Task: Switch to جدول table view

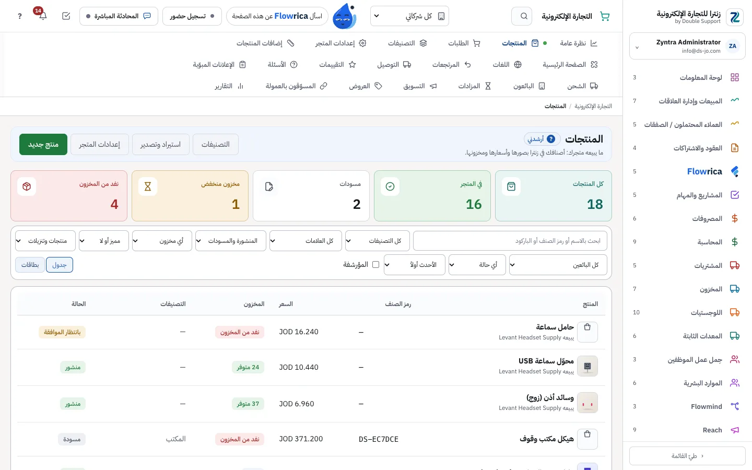Action: (60, 265)
